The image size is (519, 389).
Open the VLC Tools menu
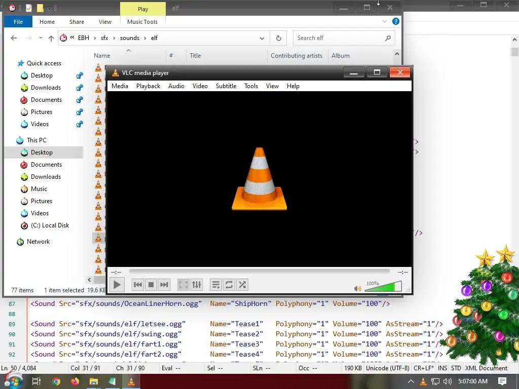point(251,86)
